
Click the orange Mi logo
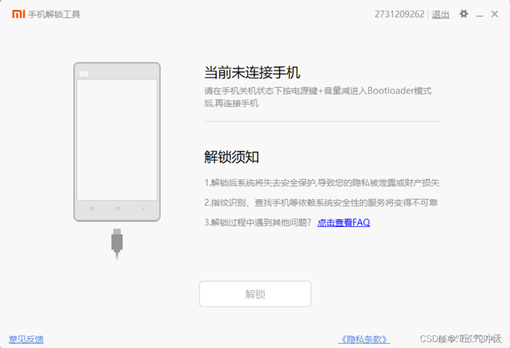click(x=18, y=14)
